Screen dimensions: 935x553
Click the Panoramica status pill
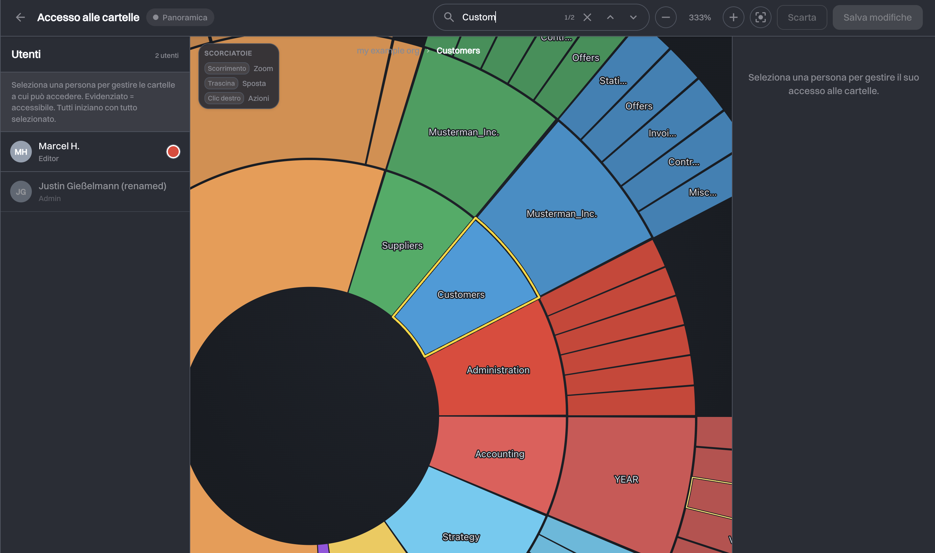(180, 17)
